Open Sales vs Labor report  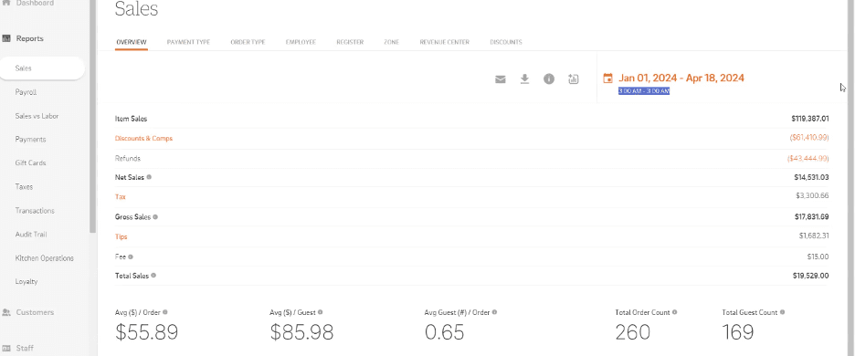tap(37, 116)
